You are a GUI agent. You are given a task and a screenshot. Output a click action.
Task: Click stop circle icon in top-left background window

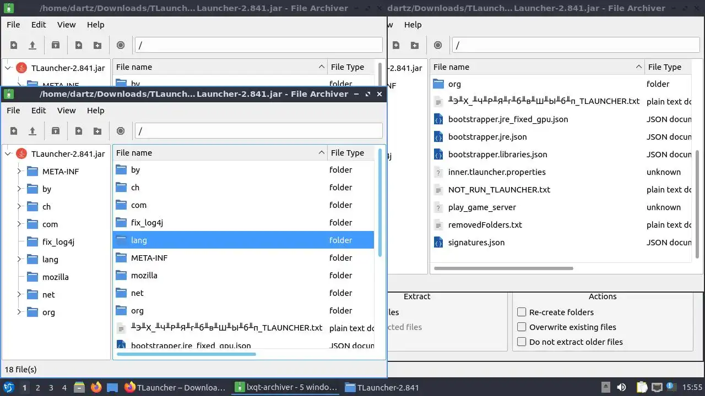pyautogui.click(x=121, y=45)
